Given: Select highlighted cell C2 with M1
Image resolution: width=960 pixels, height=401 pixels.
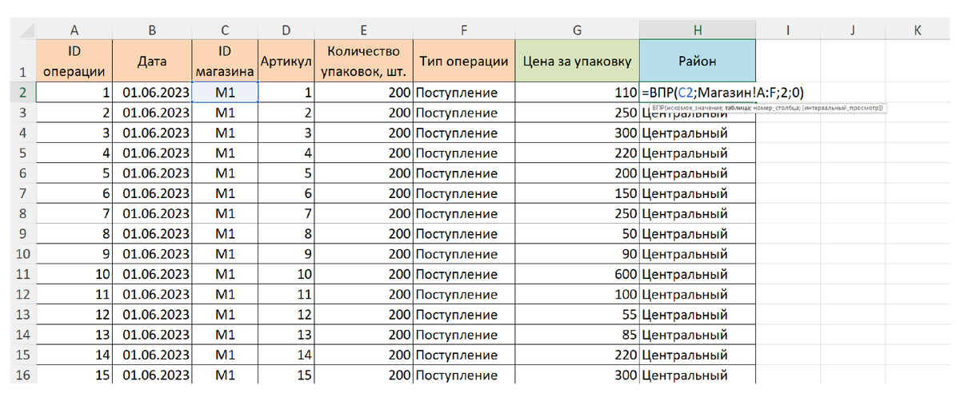Looking at the screenshot, I should point(225,93).
